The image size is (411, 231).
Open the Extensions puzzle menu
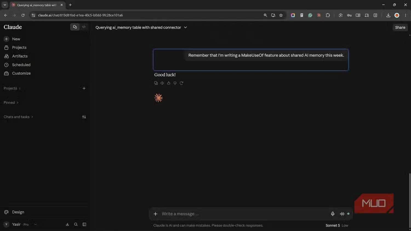click(x=328, y=15)
